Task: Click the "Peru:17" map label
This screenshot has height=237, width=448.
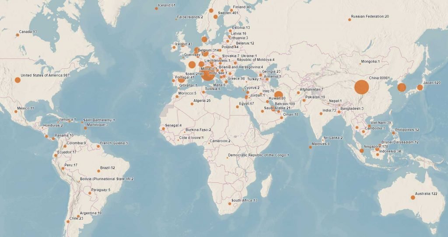Action: coord(71,165)
